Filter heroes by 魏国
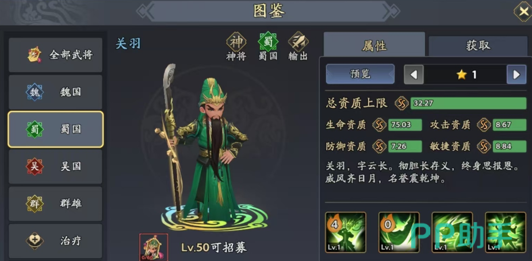This screenshot has height=261, width=532. tap(55, 92)
